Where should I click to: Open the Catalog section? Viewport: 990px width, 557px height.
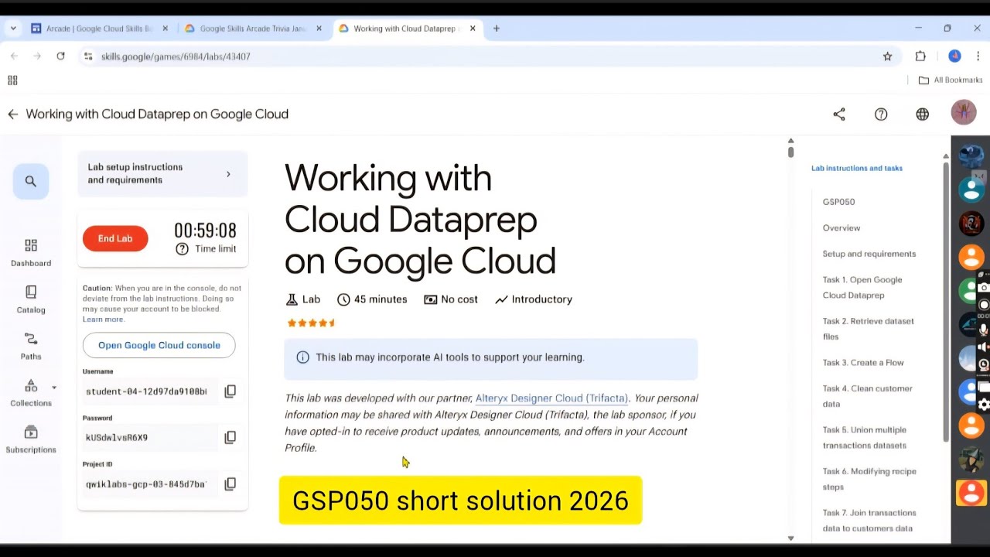31,299
